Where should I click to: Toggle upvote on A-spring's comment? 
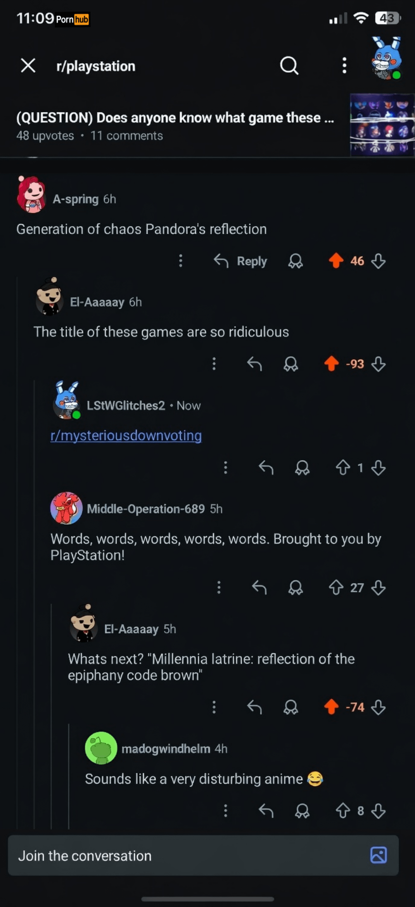[336, 261]
